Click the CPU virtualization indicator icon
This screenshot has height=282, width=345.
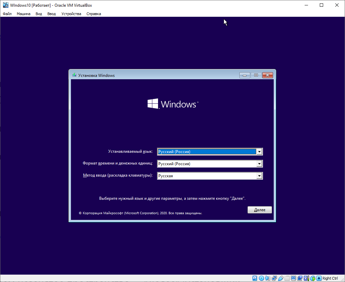(x=306, y=278)
